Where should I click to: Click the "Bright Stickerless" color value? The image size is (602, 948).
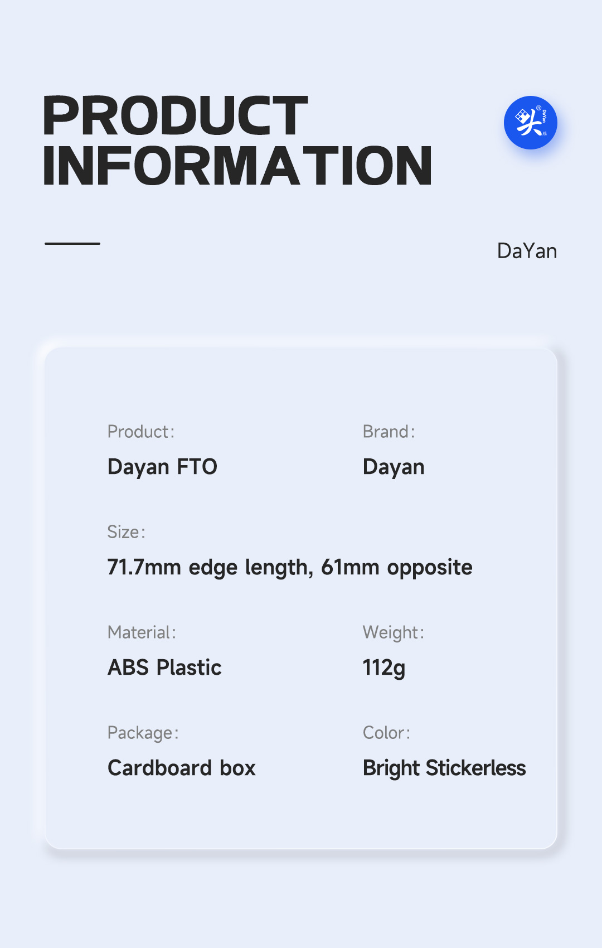click(x=444, y=768)
